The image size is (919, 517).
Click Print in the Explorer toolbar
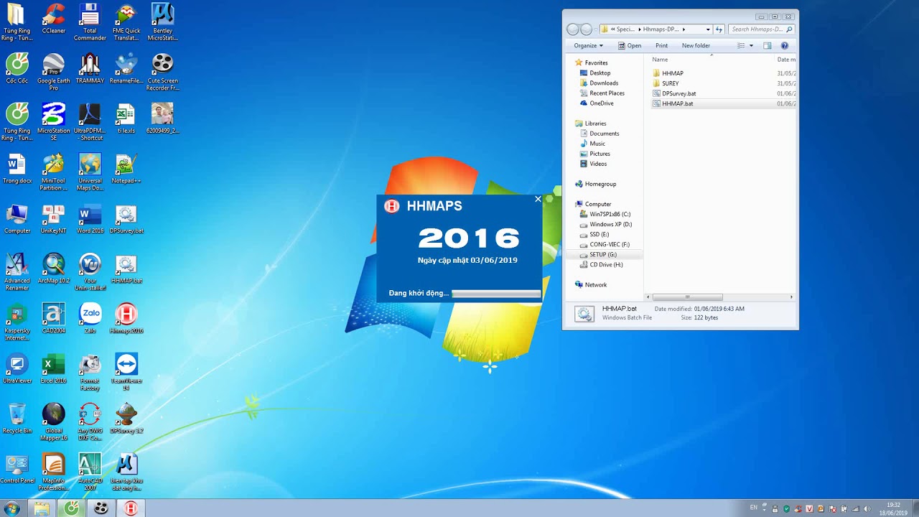(661, 45)
